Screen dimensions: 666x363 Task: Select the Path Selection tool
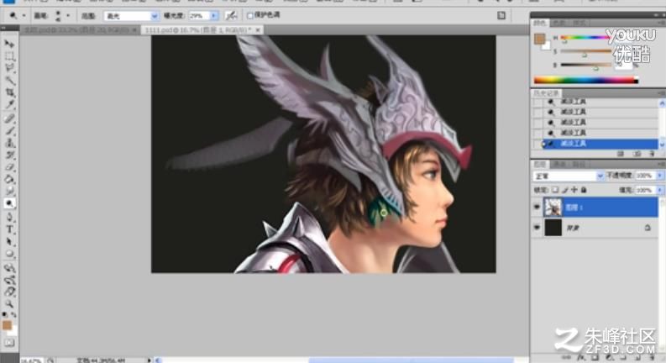[9, 241]
